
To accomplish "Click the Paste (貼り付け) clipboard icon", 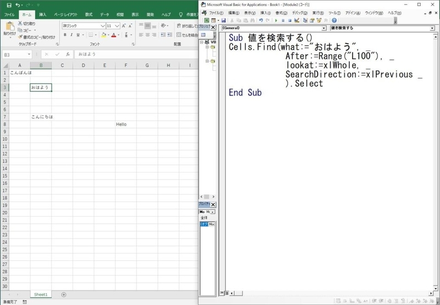I will (x=10, y=26).
